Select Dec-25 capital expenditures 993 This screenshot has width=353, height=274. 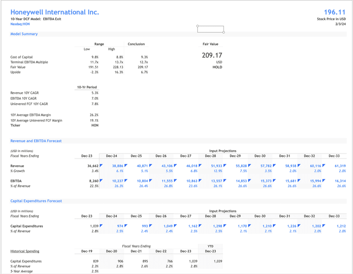click(145, 226)
